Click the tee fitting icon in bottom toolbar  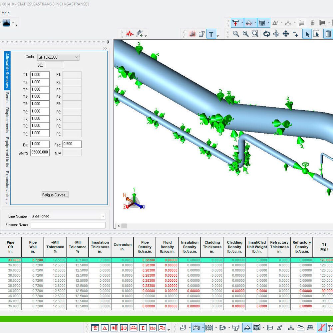point(235,328)
